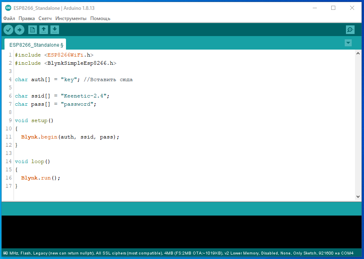The image size is (364, 259).
Task: Open the Serial Monitor magnifier icon
Action: [350, 30]
